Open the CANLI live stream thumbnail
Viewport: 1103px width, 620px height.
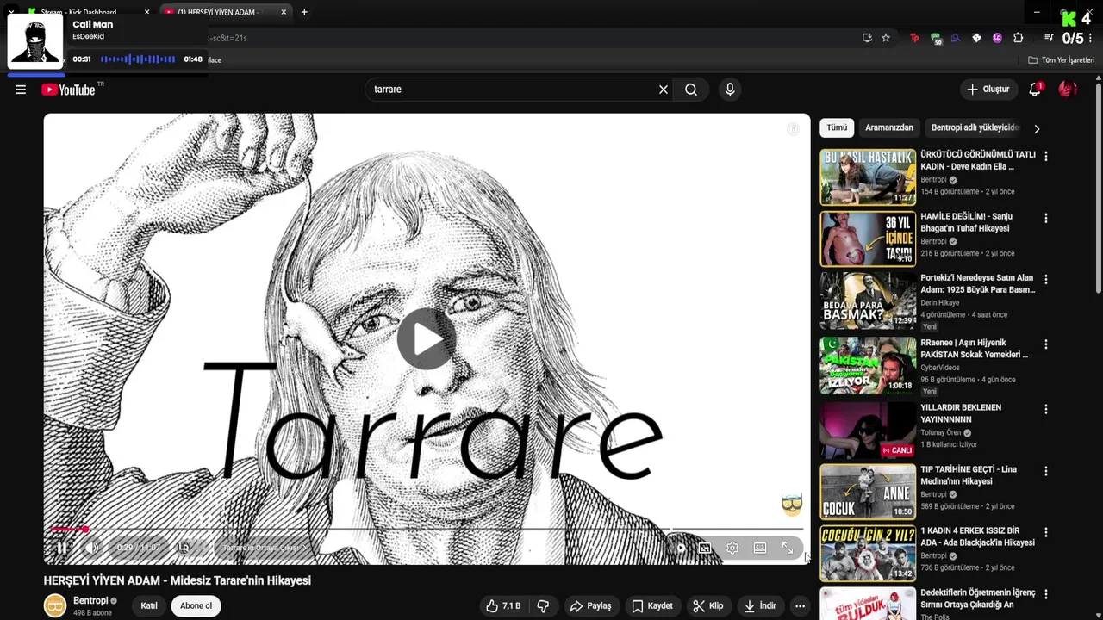click(868, 430)
